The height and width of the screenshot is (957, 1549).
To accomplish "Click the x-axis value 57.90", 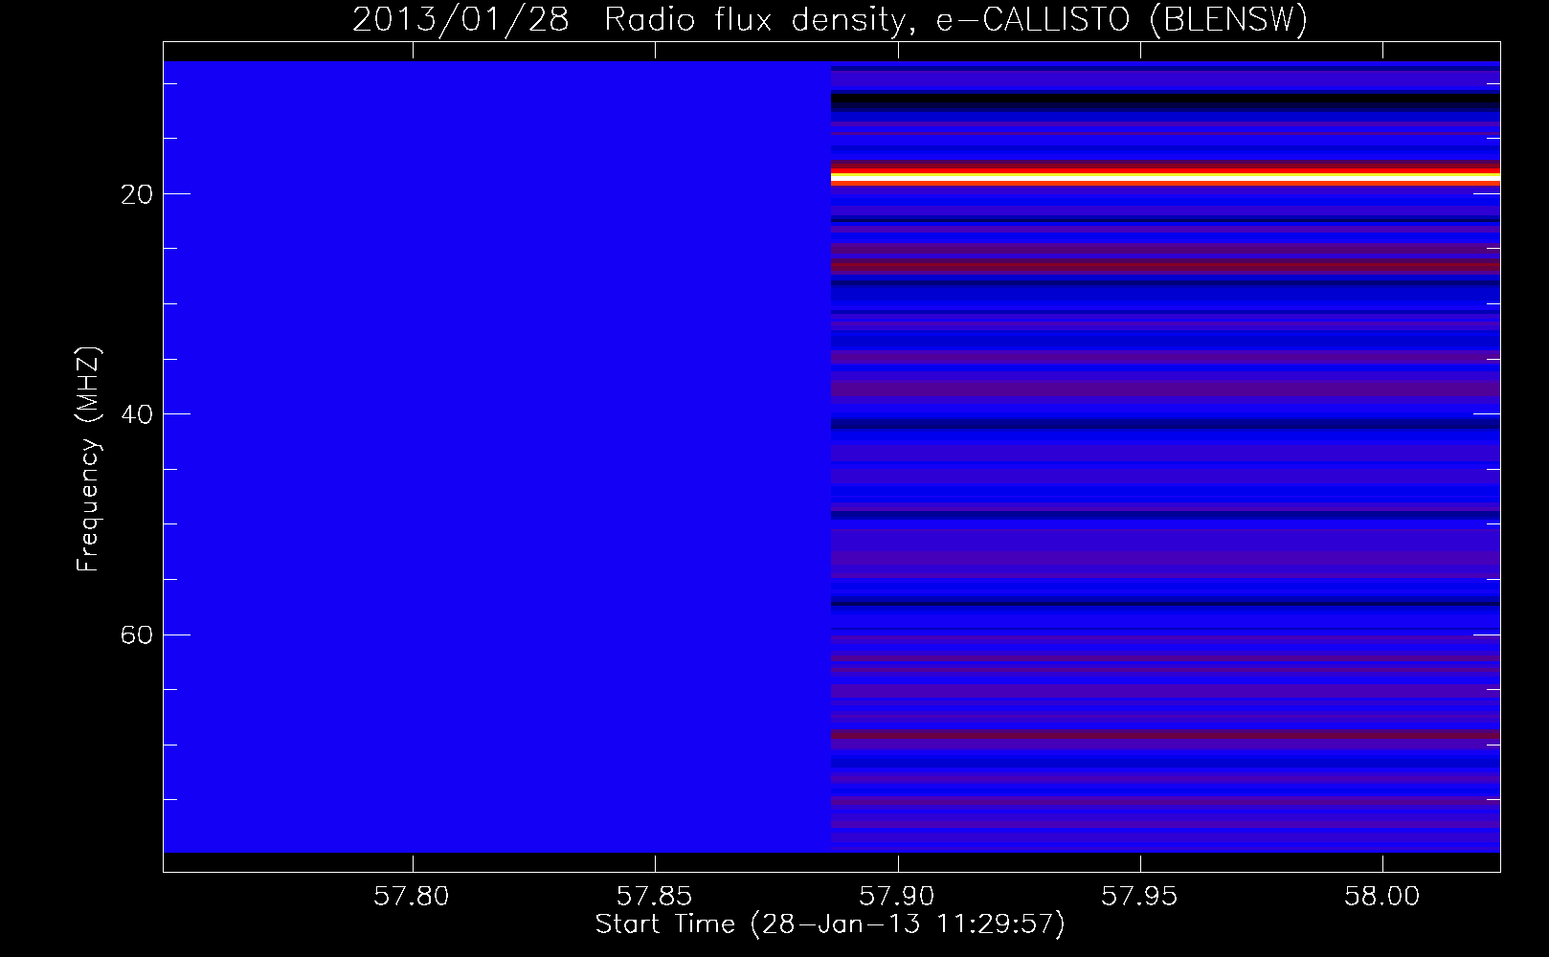I will [x=897, y=897].
